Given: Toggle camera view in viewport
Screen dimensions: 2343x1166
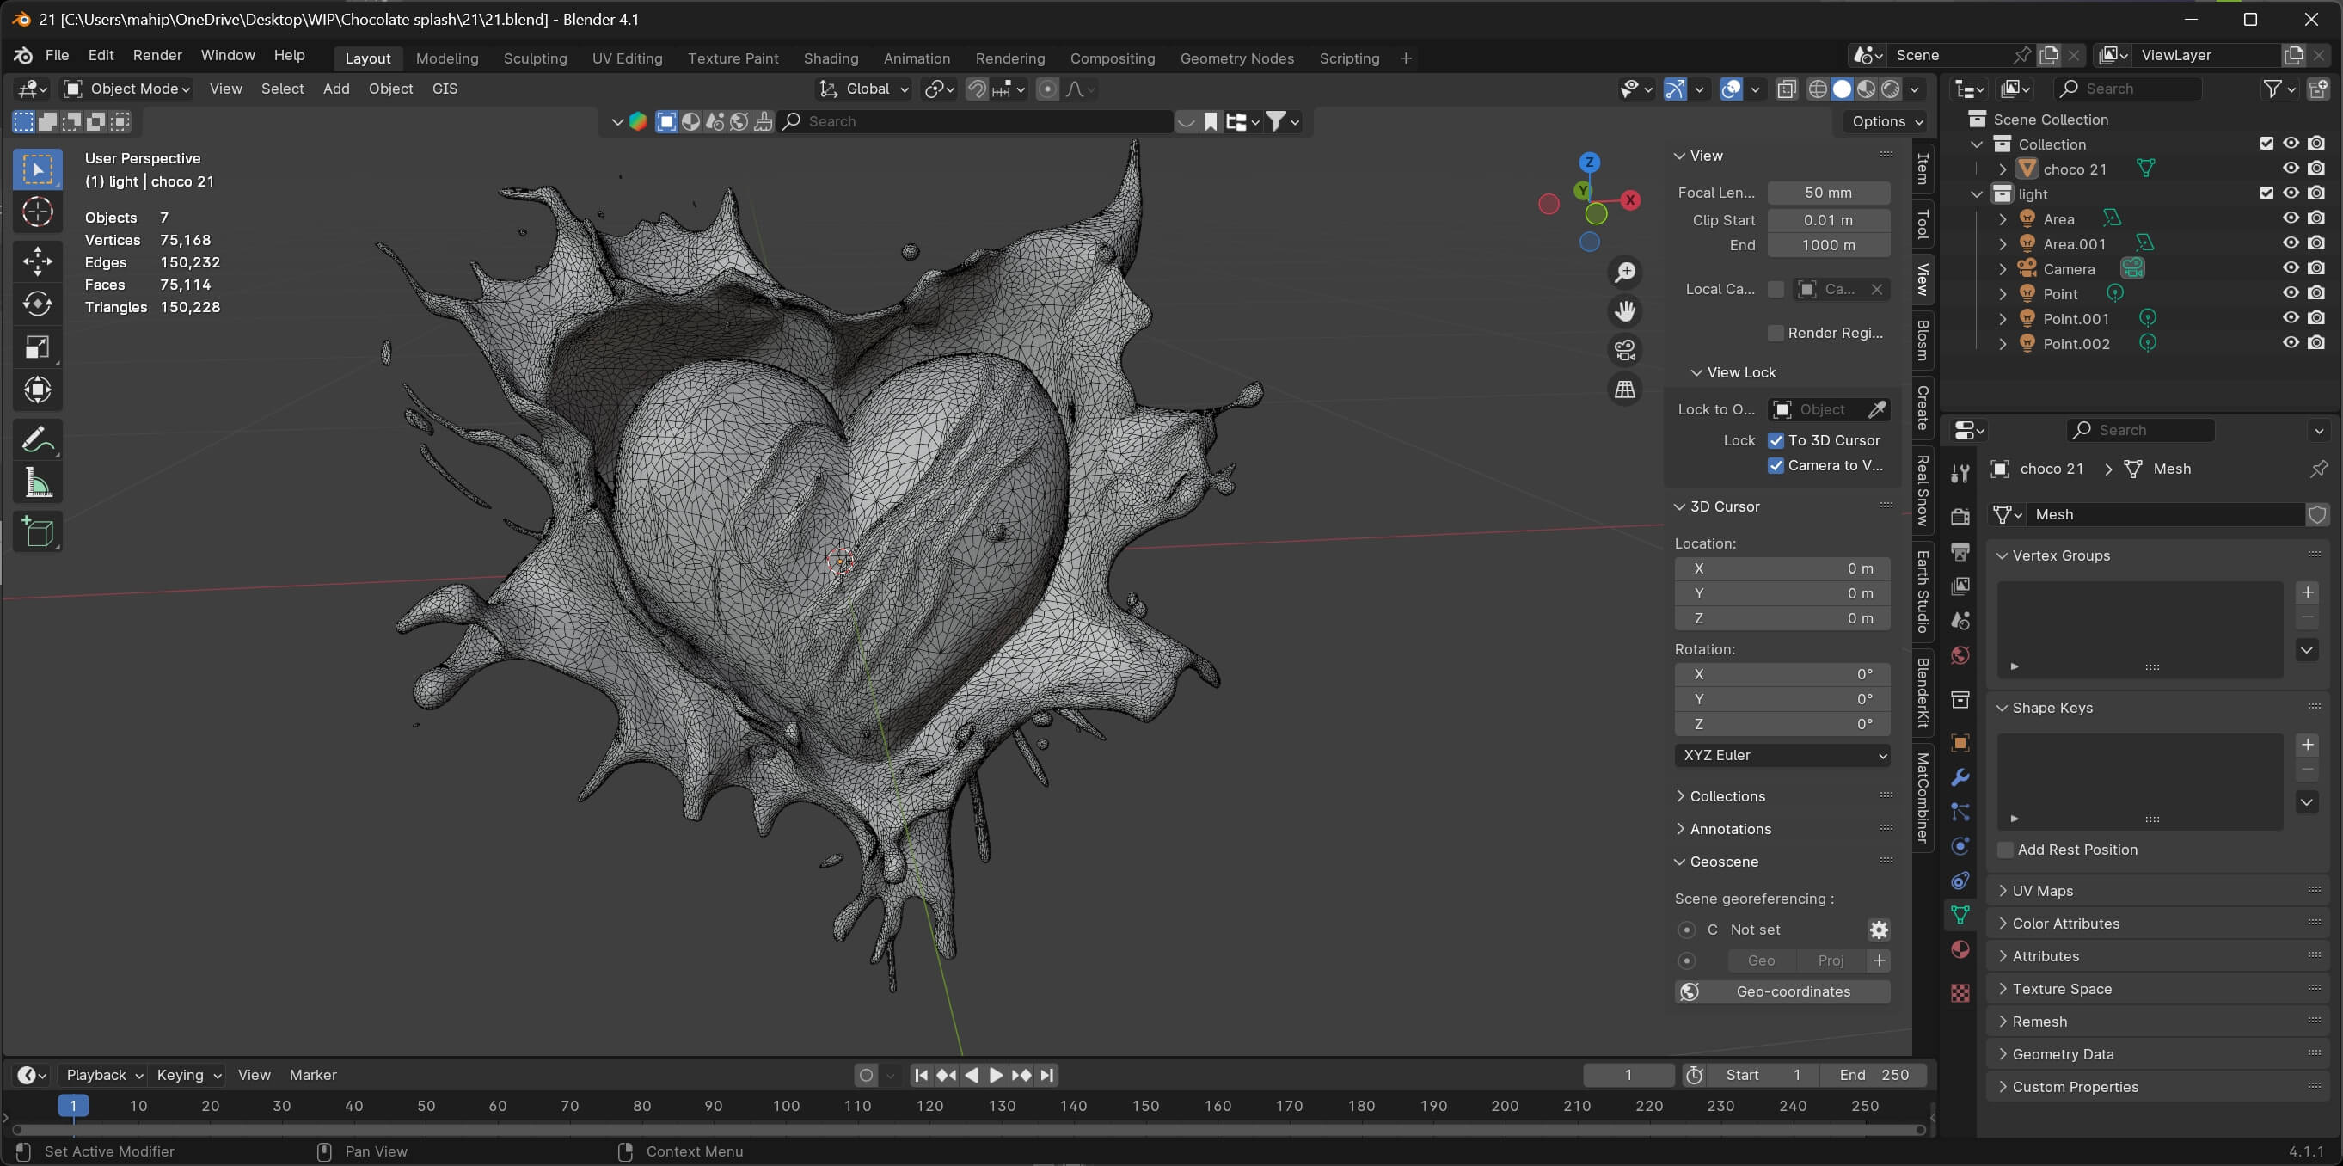Looking at the screenshot, I should point(1624,349).
